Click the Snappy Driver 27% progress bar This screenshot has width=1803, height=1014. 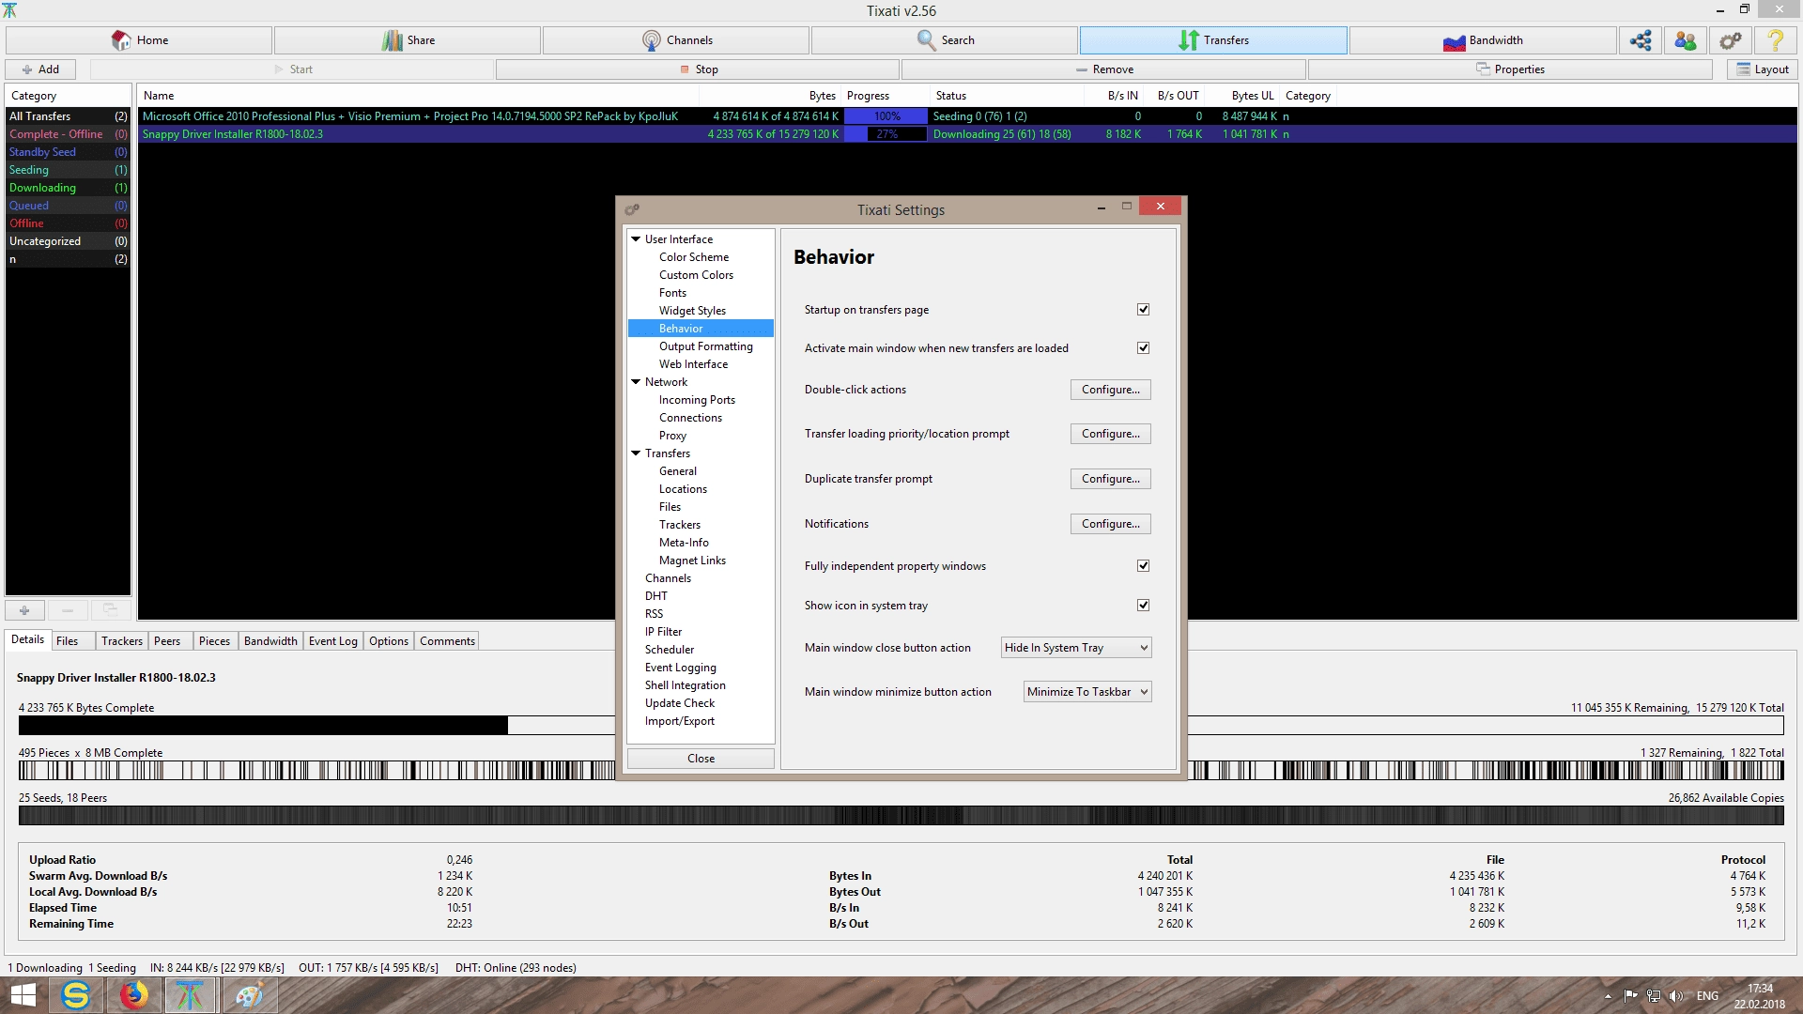pyautogui.click(x=886, y=134)
